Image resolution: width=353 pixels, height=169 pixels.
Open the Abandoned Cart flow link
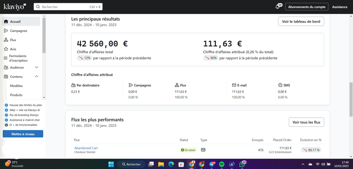86,148
